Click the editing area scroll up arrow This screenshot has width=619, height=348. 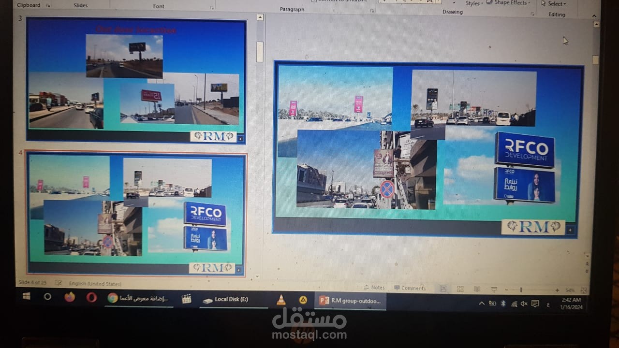click(596, 24)
